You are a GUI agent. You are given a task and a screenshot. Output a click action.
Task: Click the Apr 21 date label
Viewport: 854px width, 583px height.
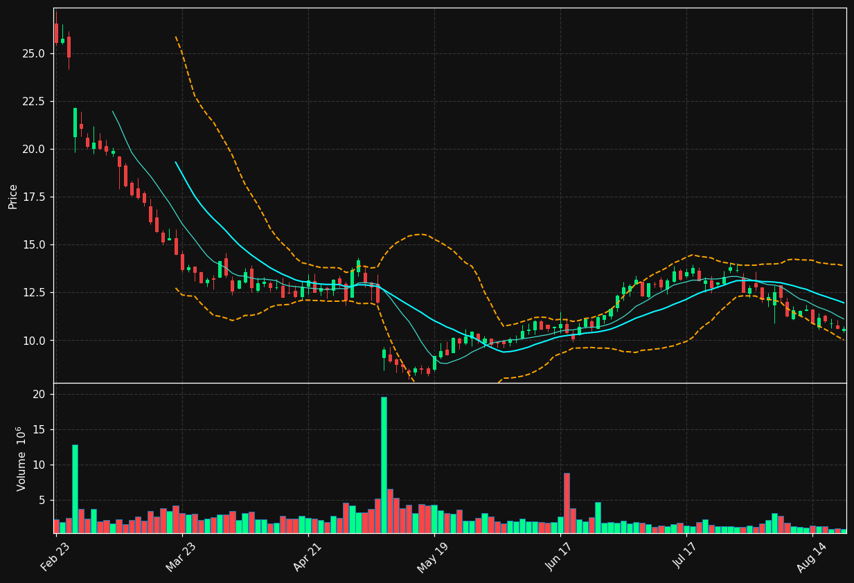tap(308, 557)
